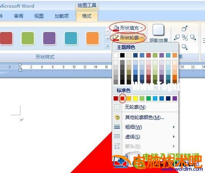The width and height of the screenshot is (205, 173).
Task: Open the Shape Outline dropdown arrow
Action: coord(141,38)
